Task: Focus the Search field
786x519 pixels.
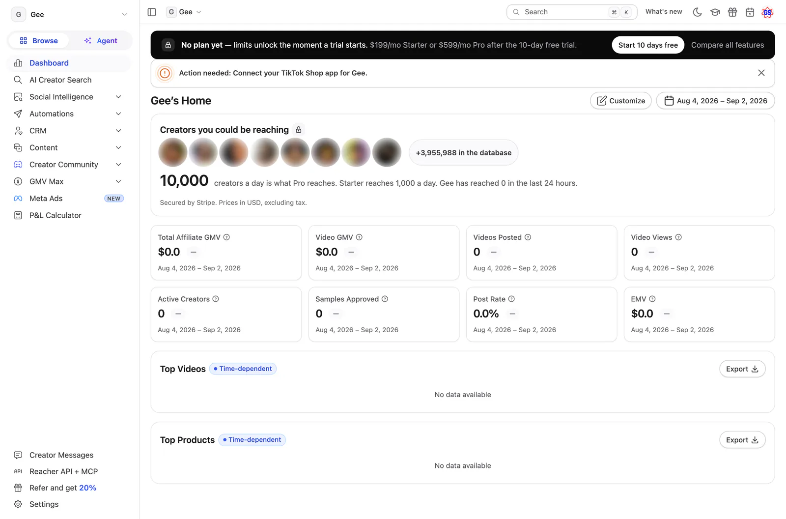Action: click(x=572, y=12)
